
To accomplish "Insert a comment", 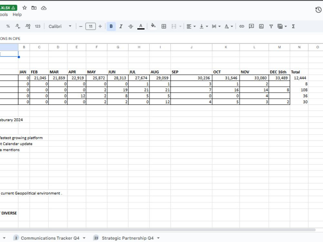I will tap(251, 26).
